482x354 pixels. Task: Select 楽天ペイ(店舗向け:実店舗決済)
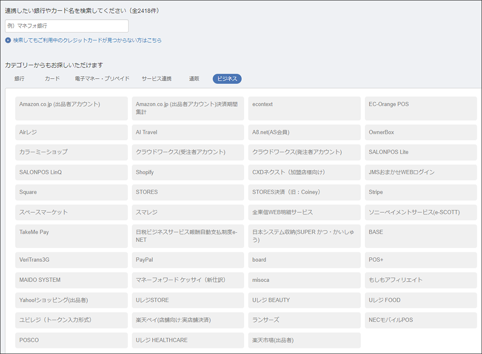[x=188, y=320]
